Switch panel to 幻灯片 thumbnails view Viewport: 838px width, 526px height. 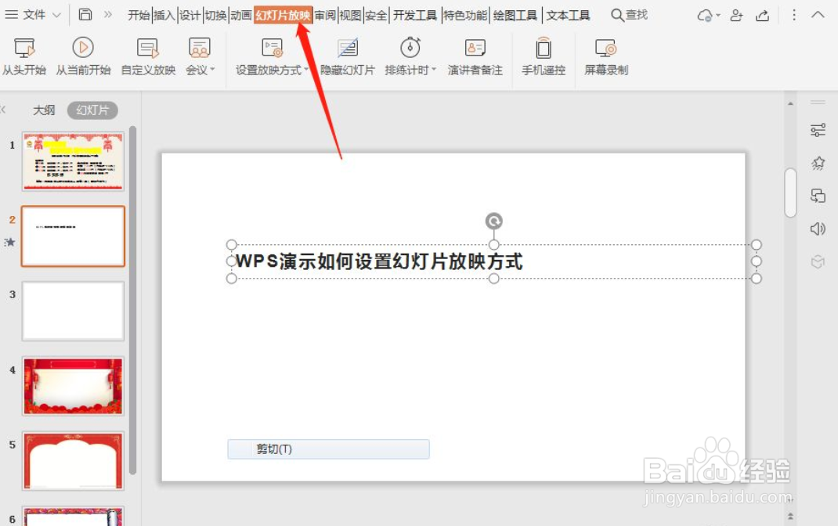point(92,110)
